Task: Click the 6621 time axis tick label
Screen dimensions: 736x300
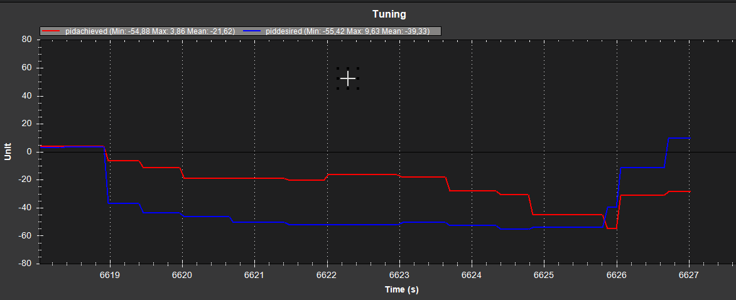Action: click(x=254, y=275)
